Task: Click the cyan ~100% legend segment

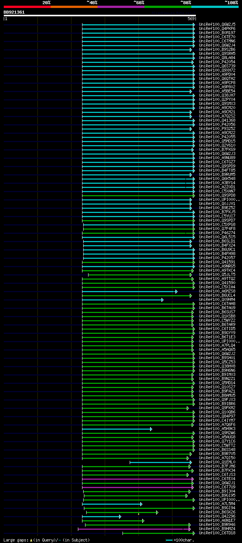Action: (215, 7)
